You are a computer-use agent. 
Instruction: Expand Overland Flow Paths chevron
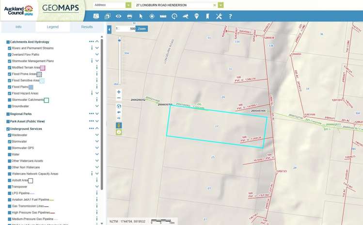(x=97, y=54)
